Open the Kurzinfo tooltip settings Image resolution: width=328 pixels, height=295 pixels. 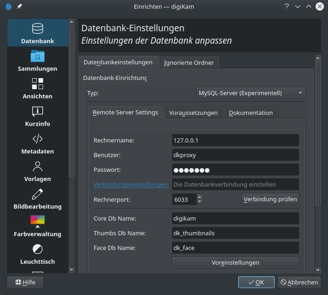click(x=38, y=116)
